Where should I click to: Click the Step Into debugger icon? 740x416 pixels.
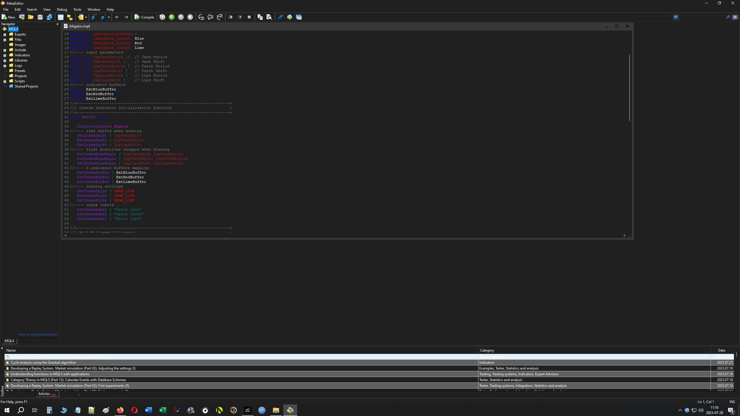click(x=201, y=17)
